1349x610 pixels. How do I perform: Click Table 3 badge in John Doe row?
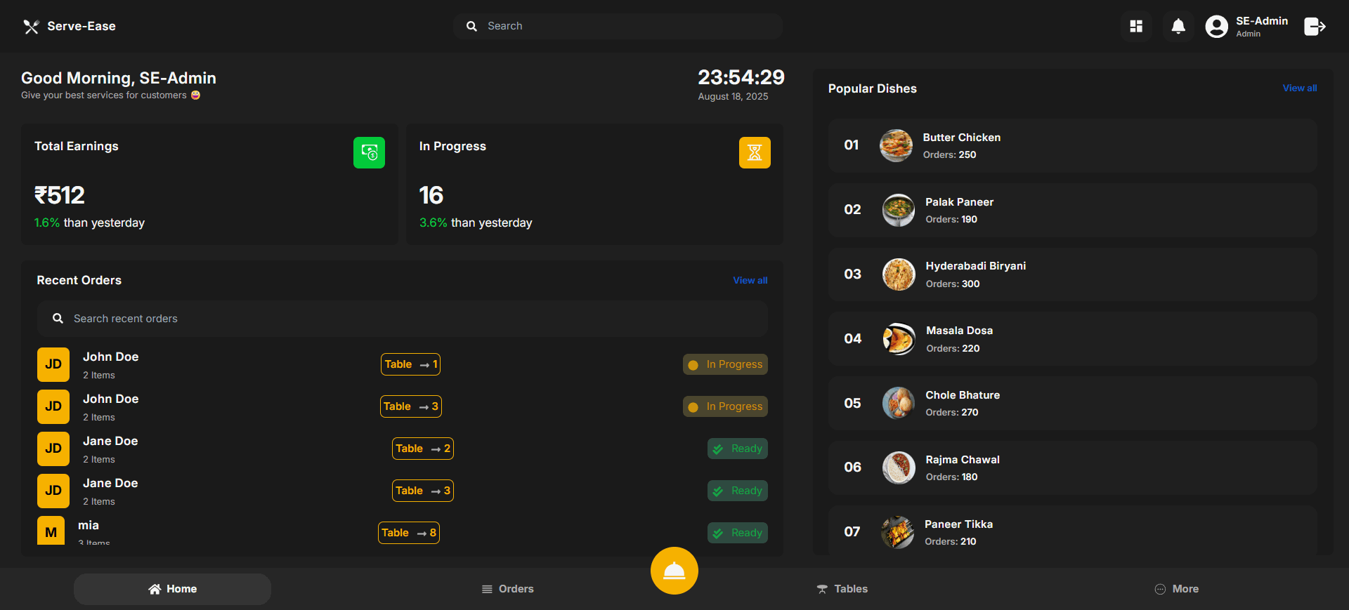click(x=411, y=406)
